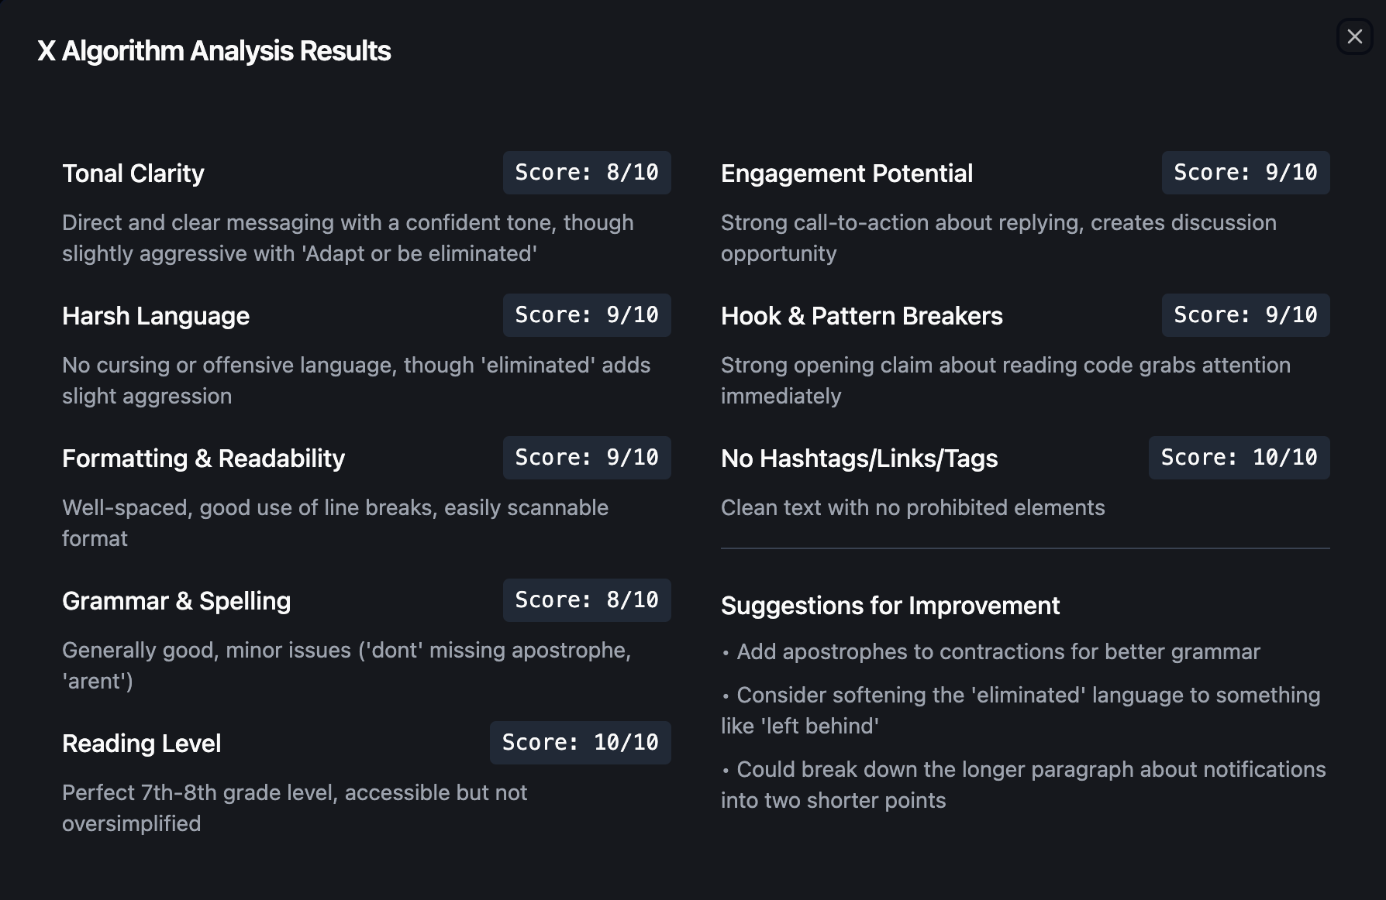The height and width of the screenshot is (900, 1386).
Task: Select the Grammar & Spelling heading
Action: (x=177, y=601)
